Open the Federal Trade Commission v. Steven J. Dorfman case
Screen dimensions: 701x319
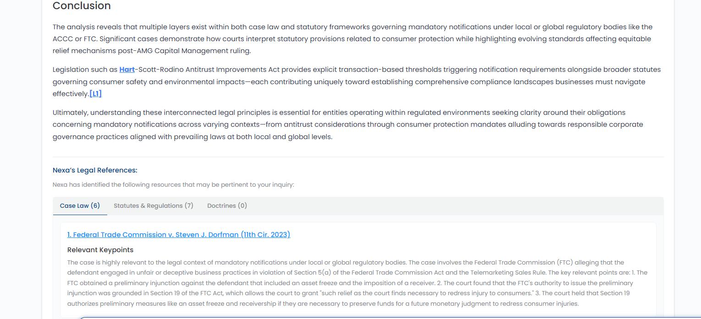[179, 235]
